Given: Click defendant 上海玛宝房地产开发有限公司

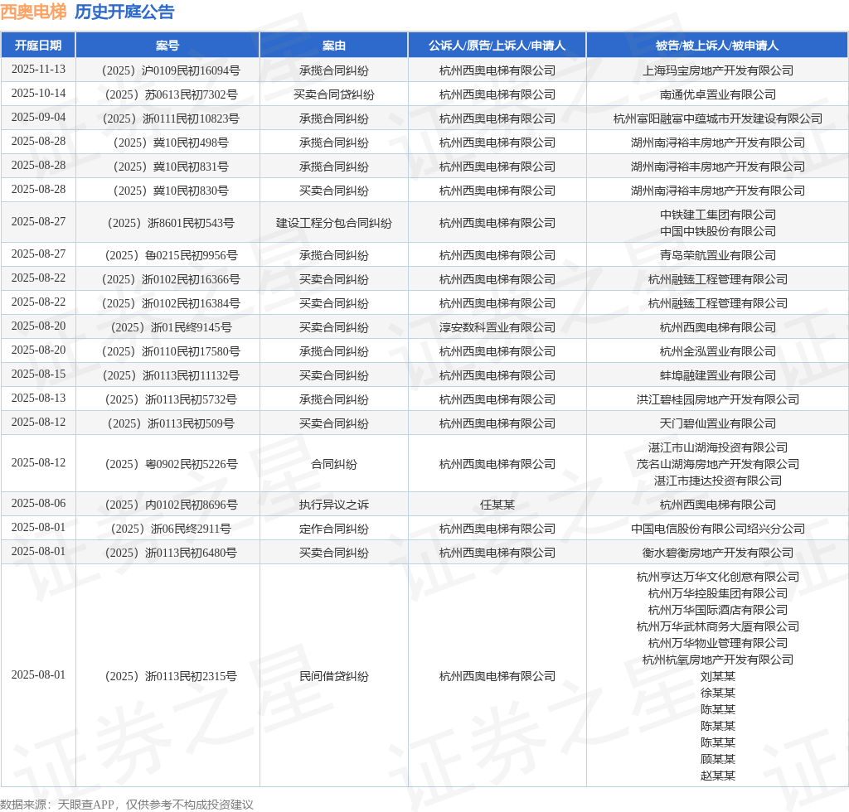Looking at the screenshot, I should pos(717,70).
